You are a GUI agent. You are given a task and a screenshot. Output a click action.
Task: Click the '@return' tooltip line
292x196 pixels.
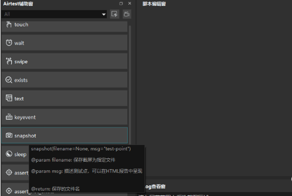point(55,188)
